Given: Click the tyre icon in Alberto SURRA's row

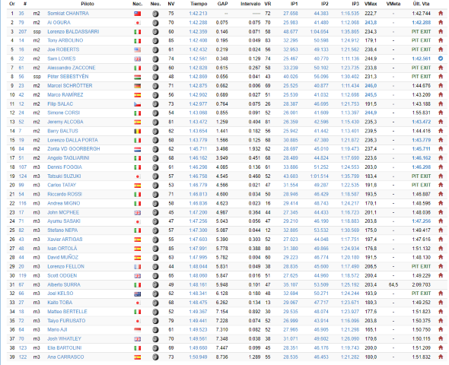Looking at the screenshot, I should tap(155, 285).
